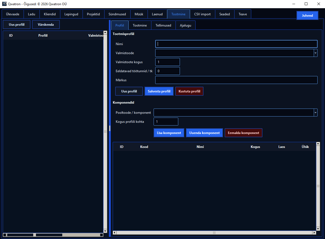The image size is (325, 239).
Task: Click the Qwatron app icon in the title bar
Action: 4,4
